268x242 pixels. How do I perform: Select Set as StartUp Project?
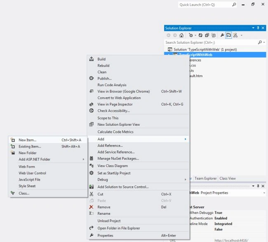(138, 173)
